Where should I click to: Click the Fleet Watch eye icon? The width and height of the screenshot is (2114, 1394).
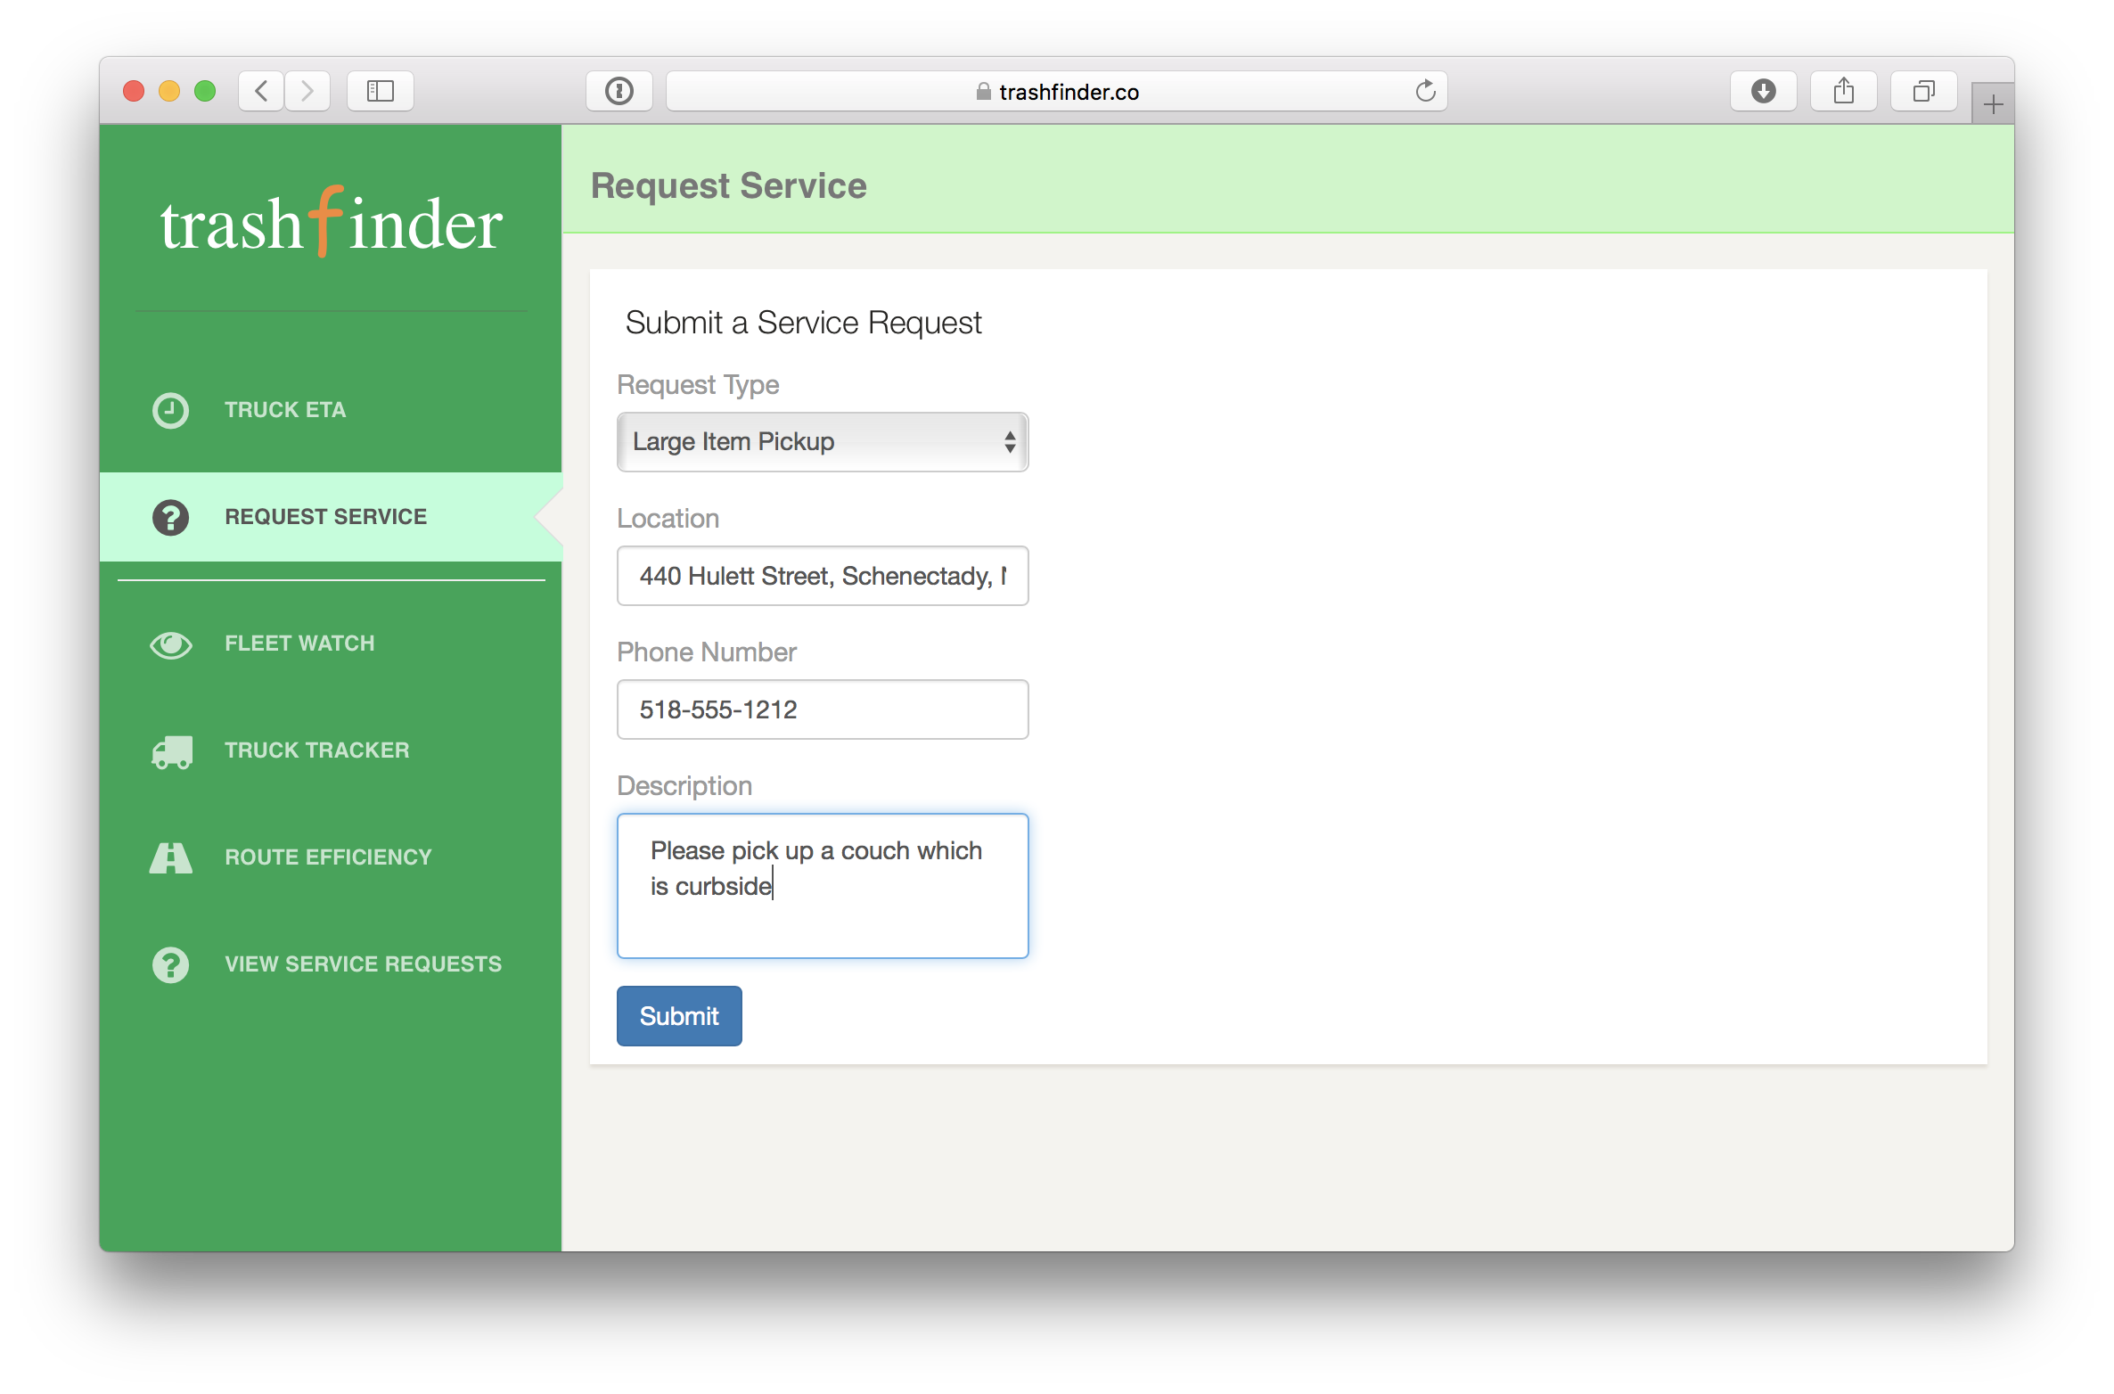[x=170, y=644]
